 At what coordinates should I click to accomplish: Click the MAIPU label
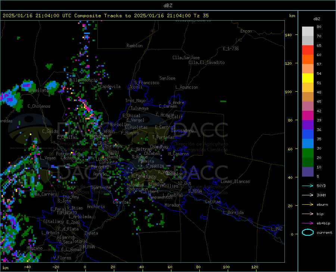(x=113, y=152)
